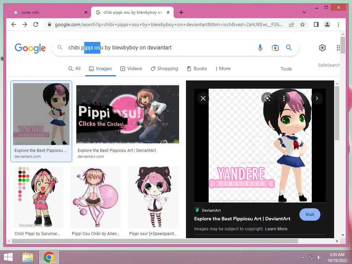Select the Yandere Simulator chibi thumbnail

[41, 114]
